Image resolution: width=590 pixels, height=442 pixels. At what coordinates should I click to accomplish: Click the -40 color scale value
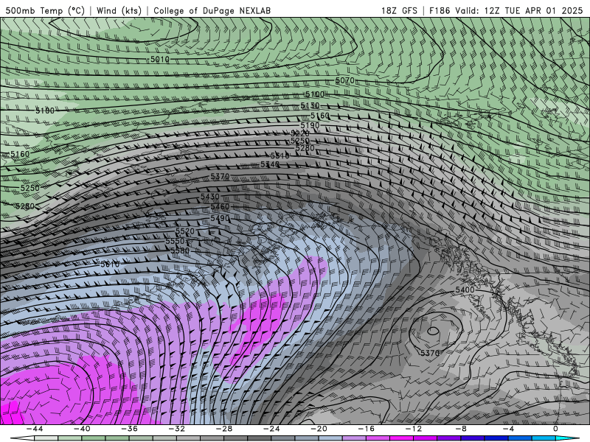(x=82, y=429)
